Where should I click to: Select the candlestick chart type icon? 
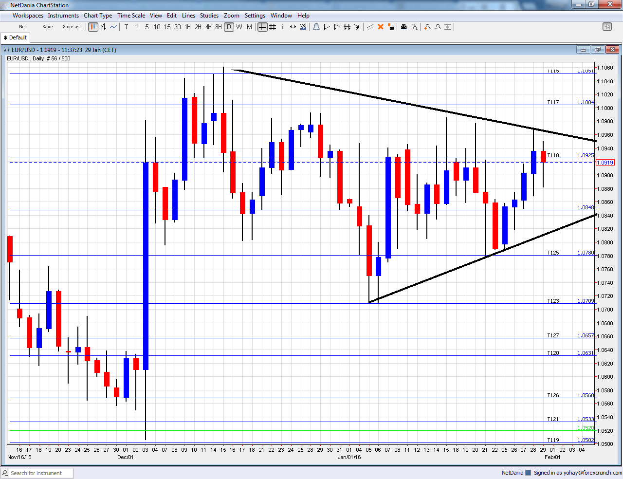pos(93,27)
